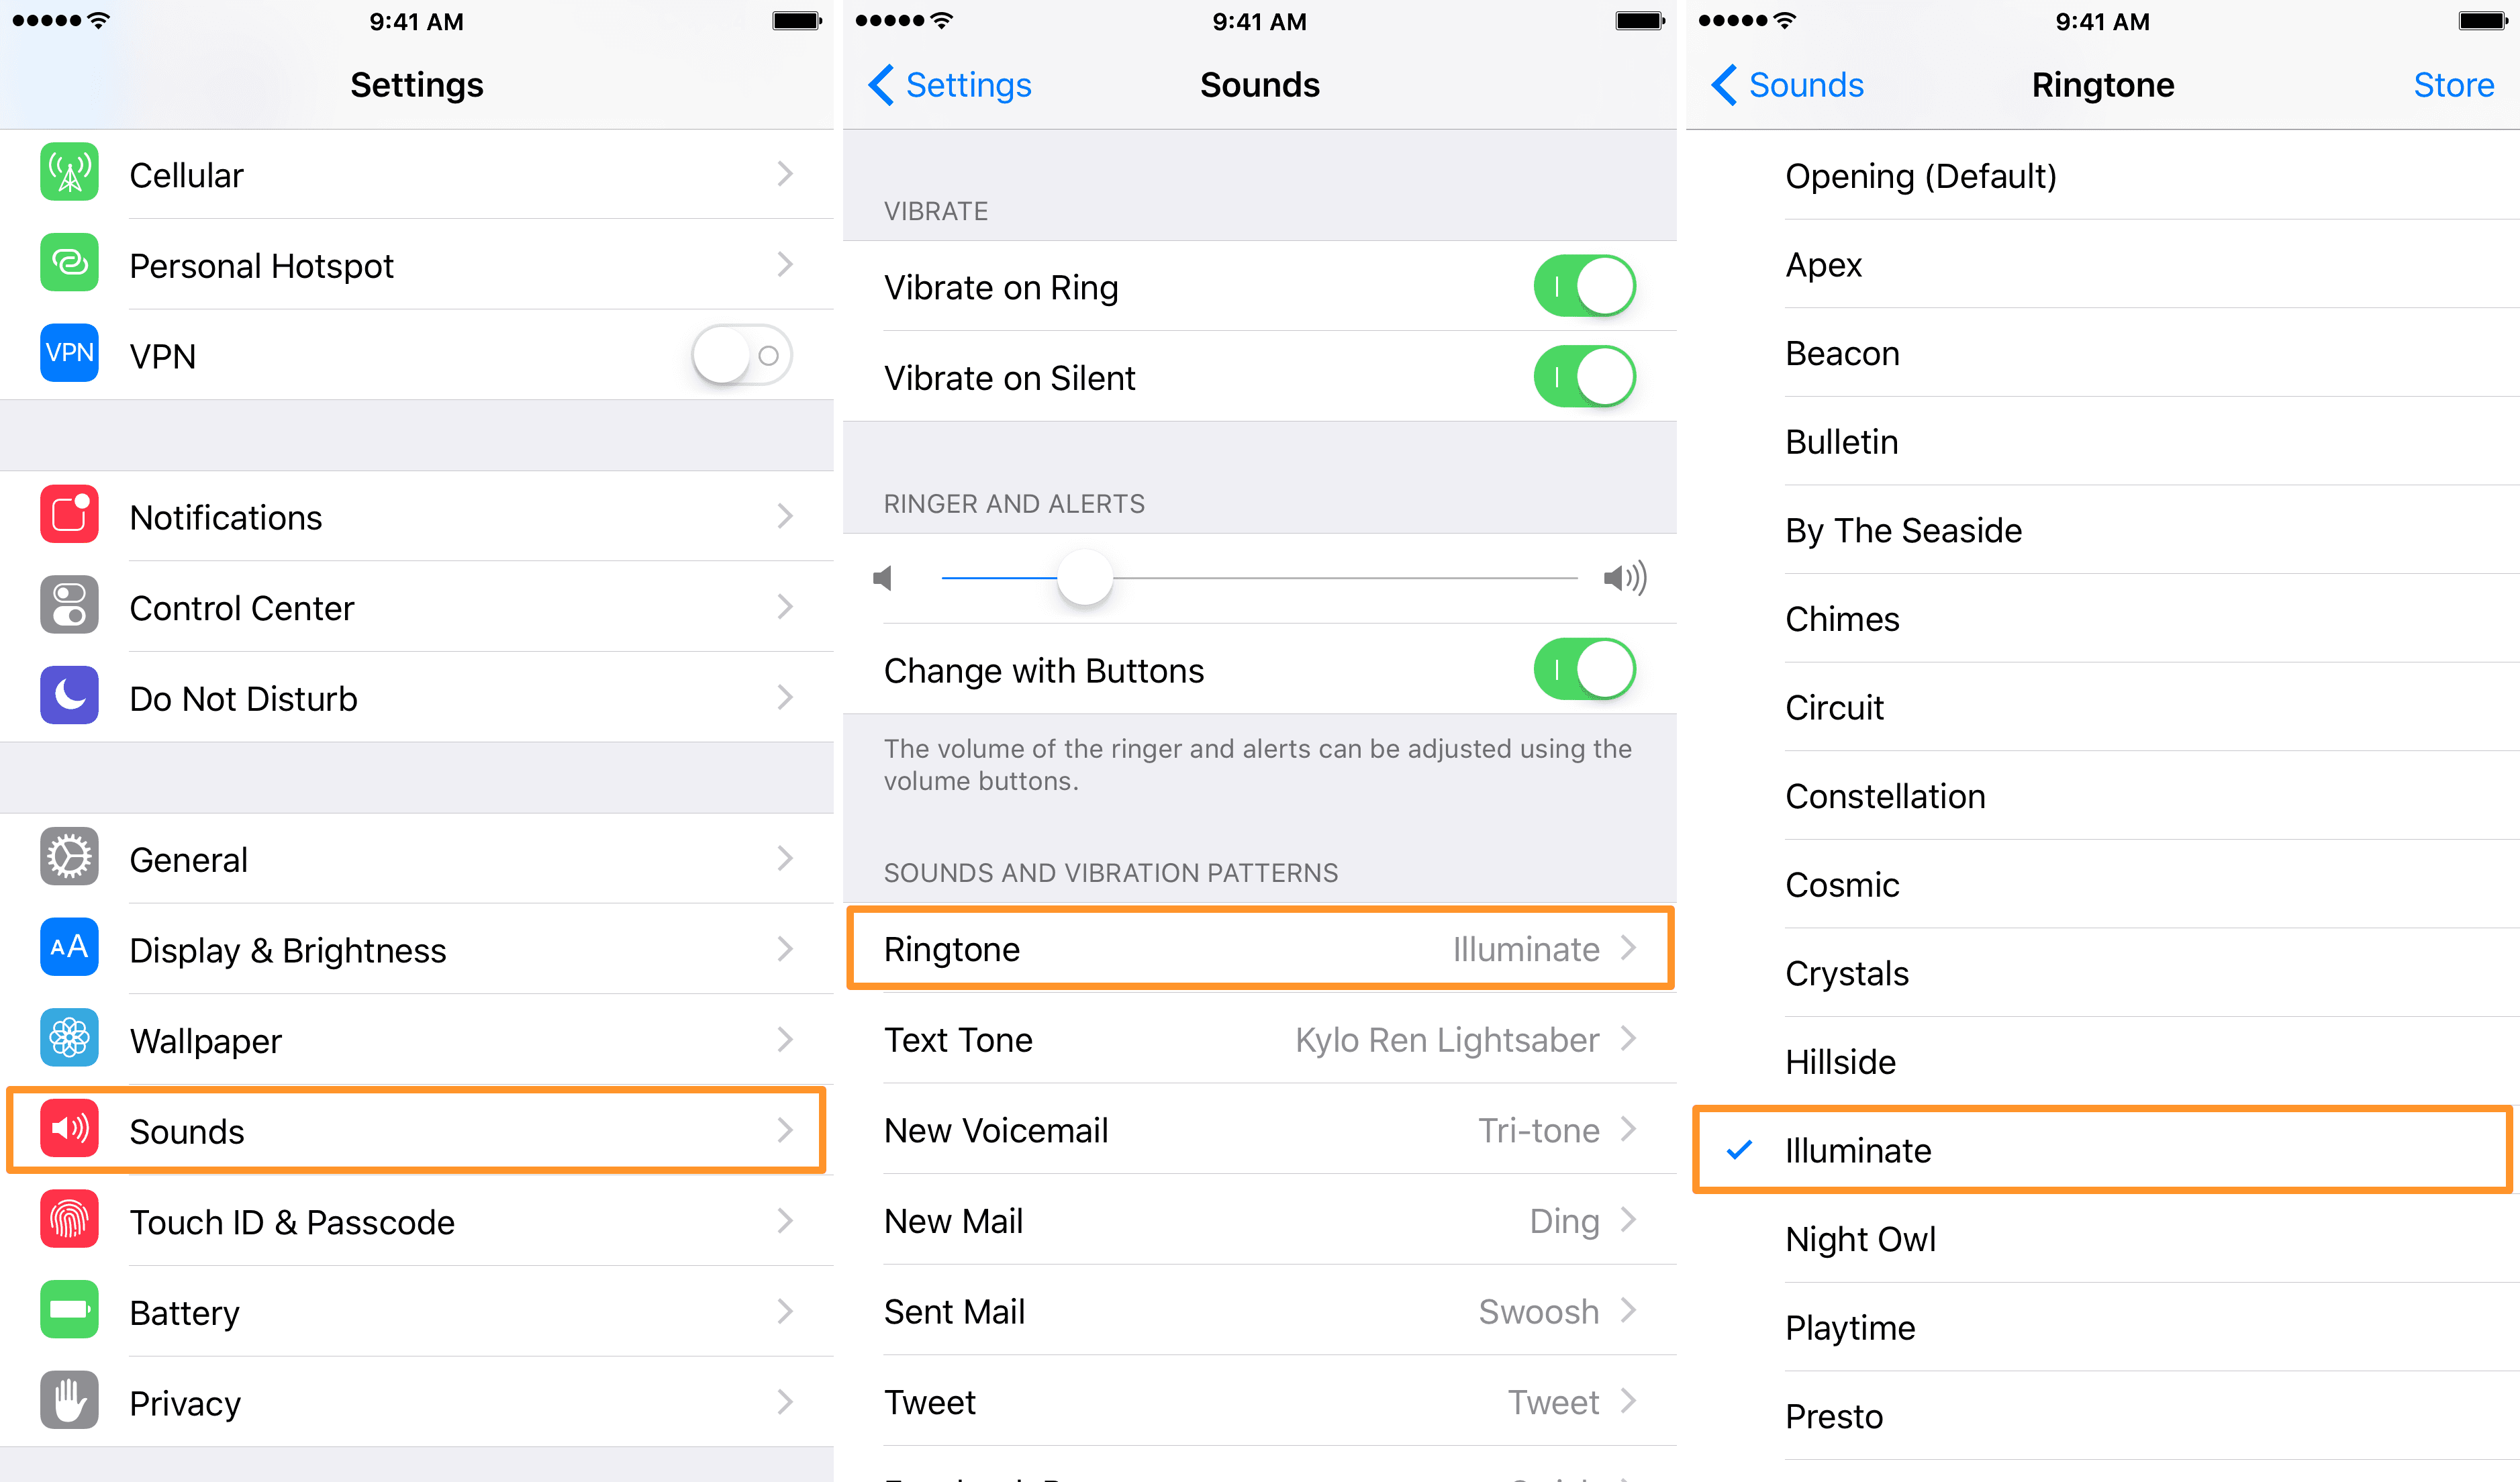Toggle Vibrate on Ring switch
The height and width of the screenshot is (1482, 2520).
(1582, 286)
